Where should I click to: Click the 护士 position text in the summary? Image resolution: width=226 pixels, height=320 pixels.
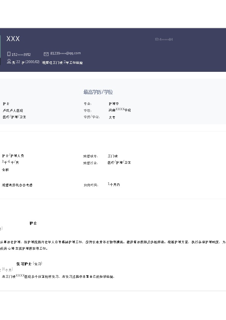6,104
